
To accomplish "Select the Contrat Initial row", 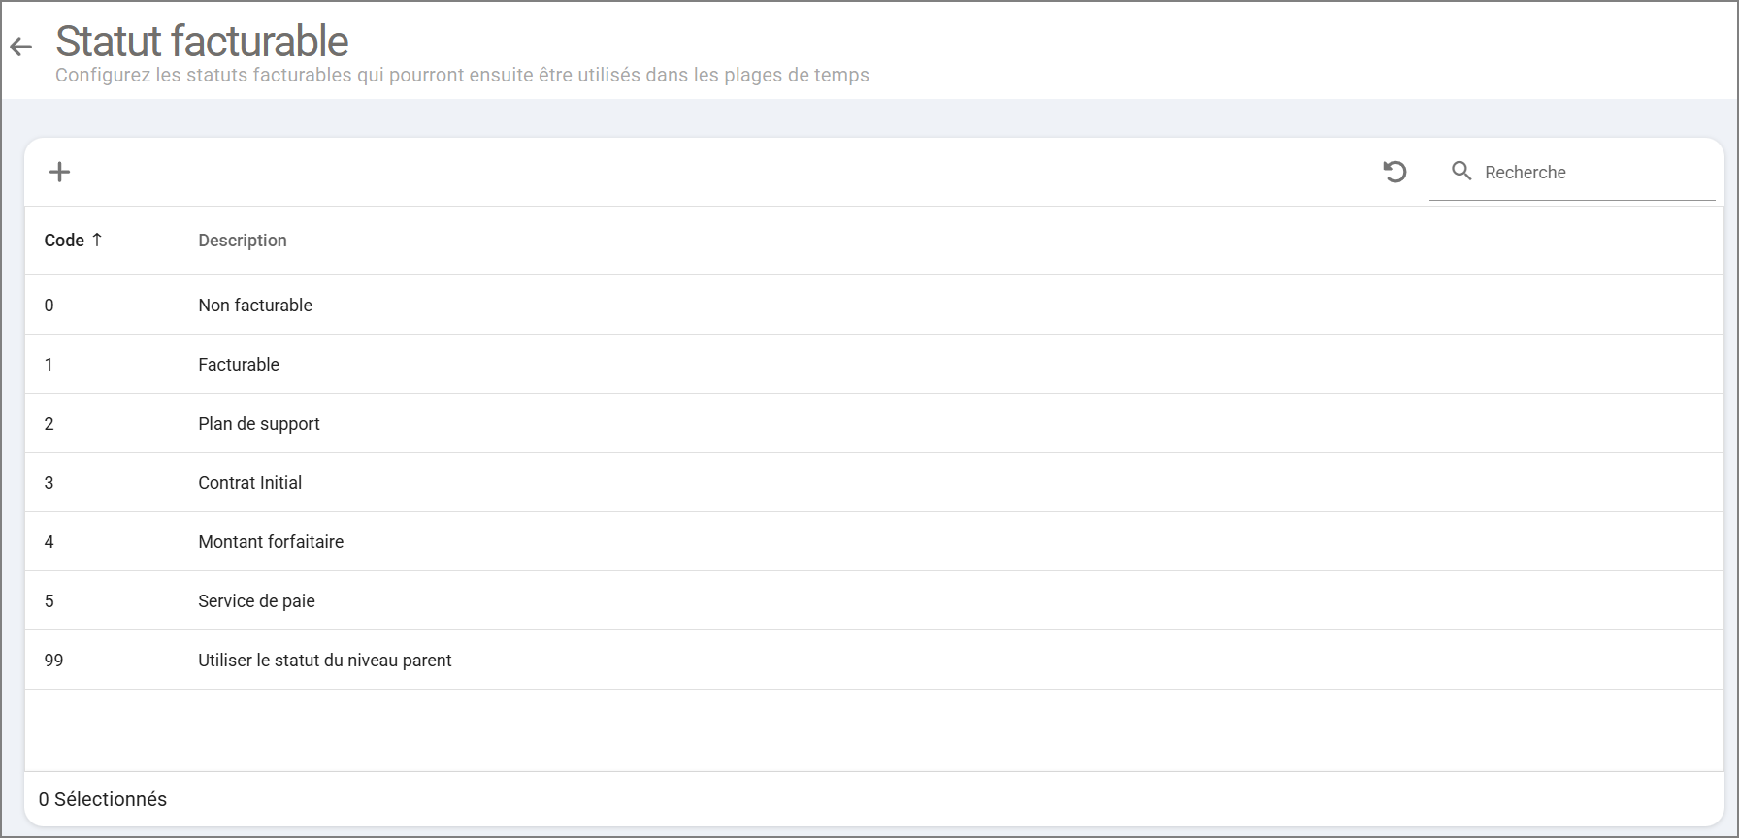I will [250, 483].
